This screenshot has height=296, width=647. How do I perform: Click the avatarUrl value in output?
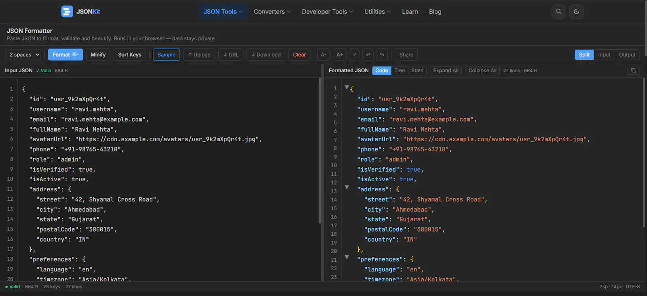[x=496, y=139]
